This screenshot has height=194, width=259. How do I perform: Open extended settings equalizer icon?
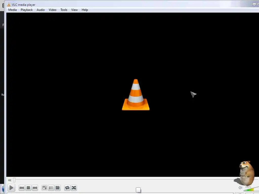[x=57, y=188]
